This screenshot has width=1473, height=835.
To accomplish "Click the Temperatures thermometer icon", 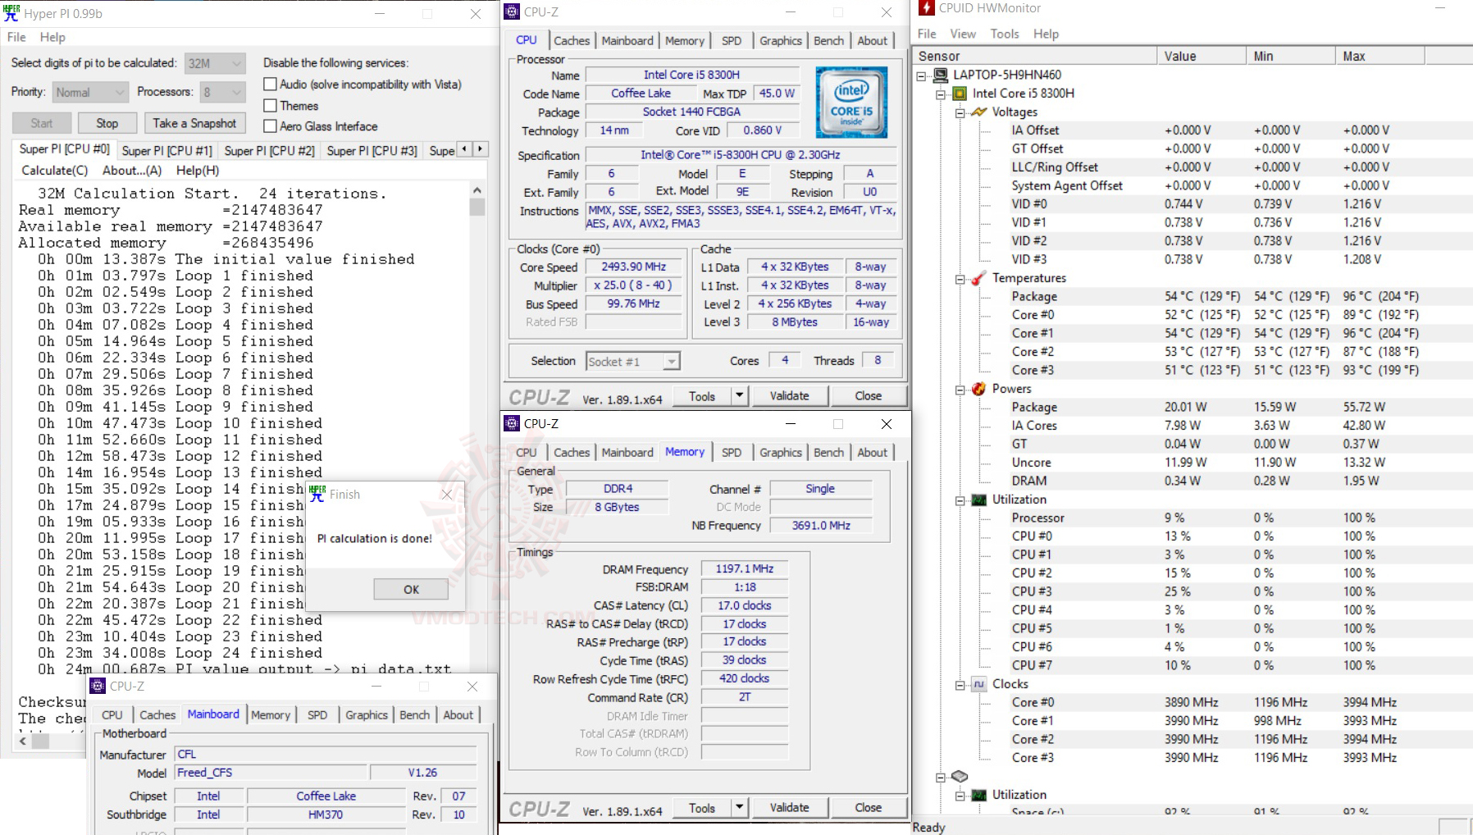I will (x=978, y=278).
